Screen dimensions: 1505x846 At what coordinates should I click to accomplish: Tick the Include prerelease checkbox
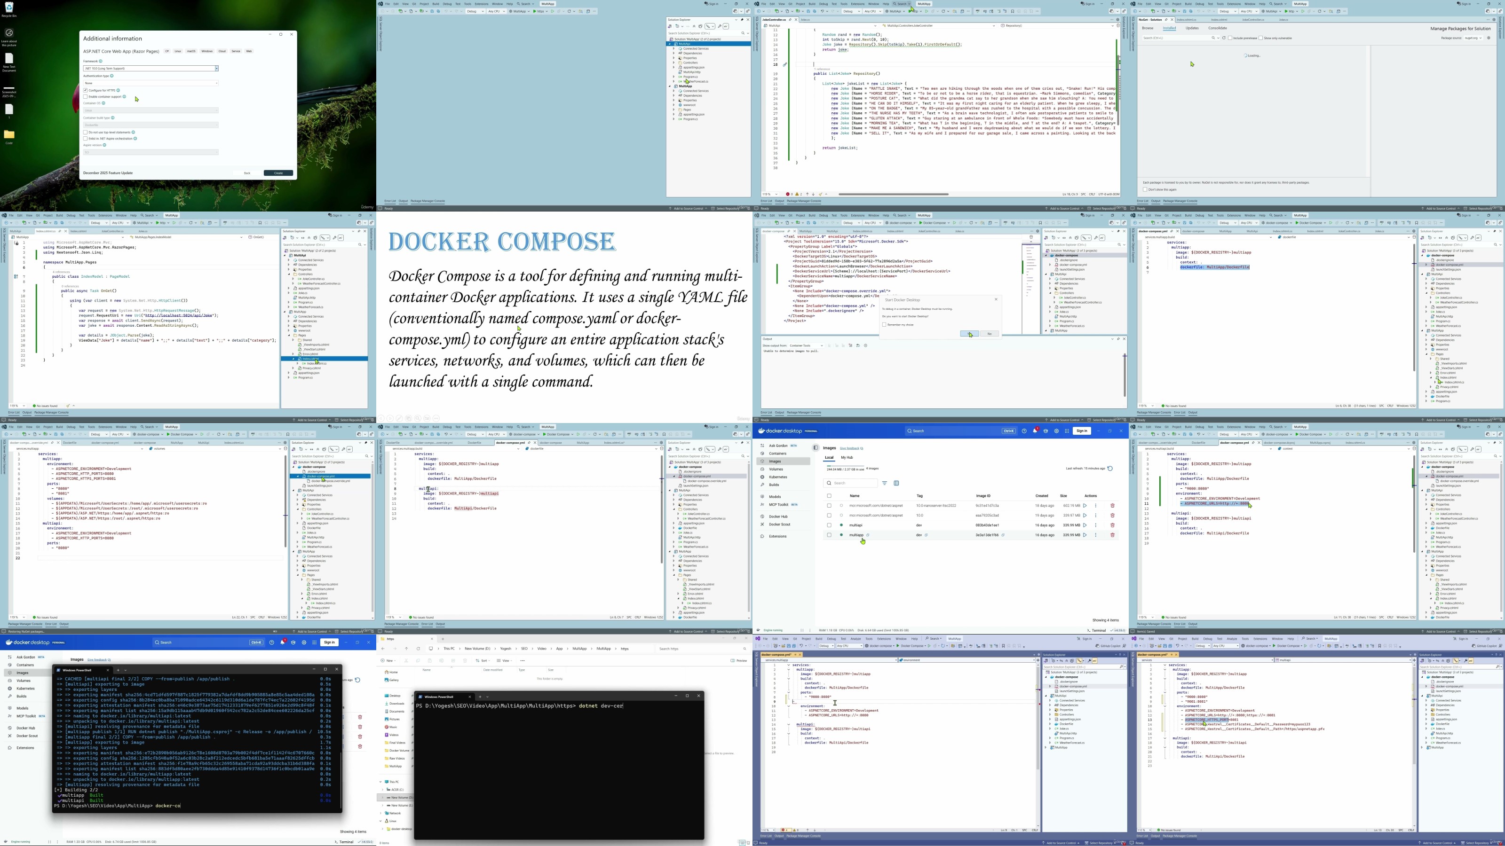[1230, 38]
